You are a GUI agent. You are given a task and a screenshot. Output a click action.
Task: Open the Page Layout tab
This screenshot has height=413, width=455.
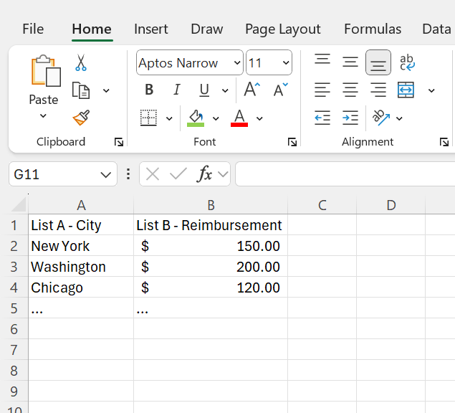pos(283,29)
